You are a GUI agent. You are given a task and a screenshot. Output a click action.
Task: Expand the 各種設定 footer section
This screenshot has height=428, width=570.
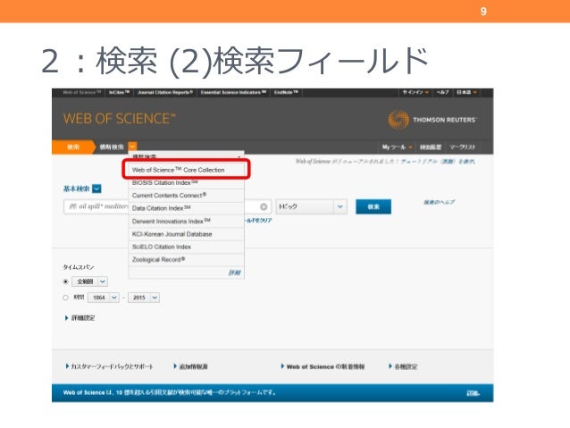(x=403, y=366)
